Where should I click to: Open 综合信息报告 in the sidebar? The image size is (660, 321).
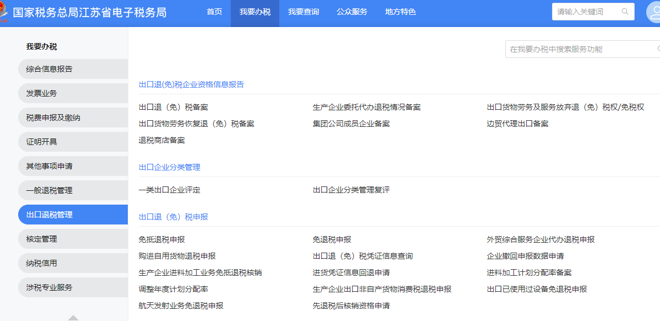[50, 69]
